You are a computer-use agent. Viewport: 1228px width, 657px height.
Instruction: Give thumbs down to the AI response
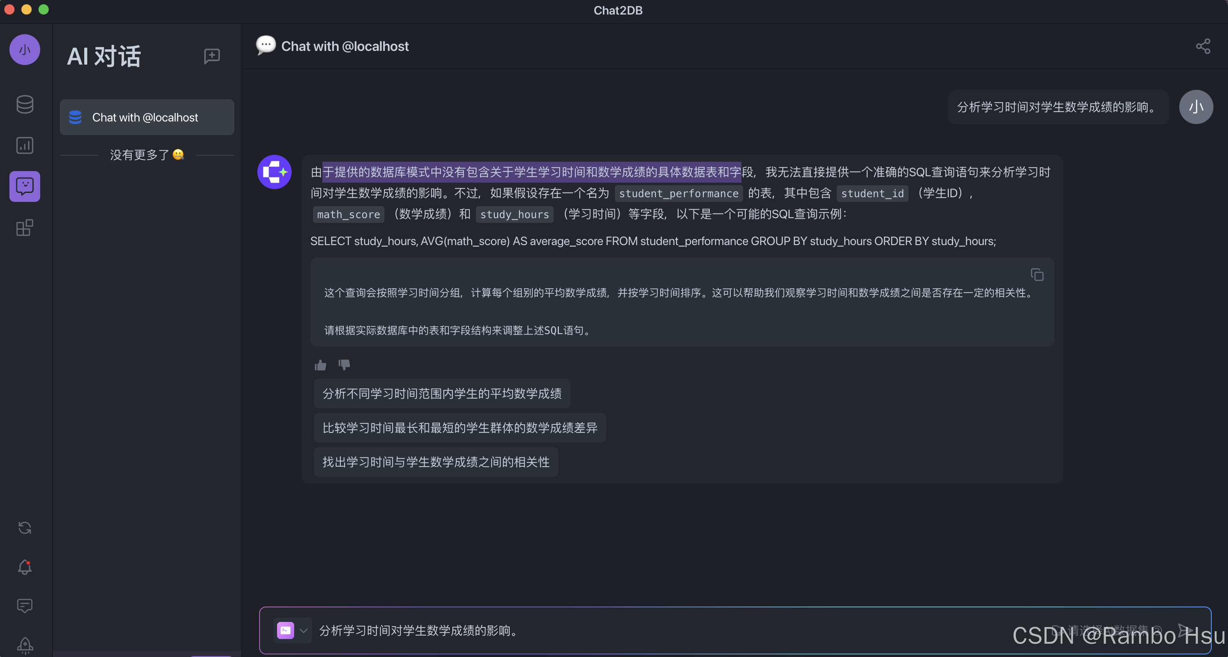coord(344,365)
